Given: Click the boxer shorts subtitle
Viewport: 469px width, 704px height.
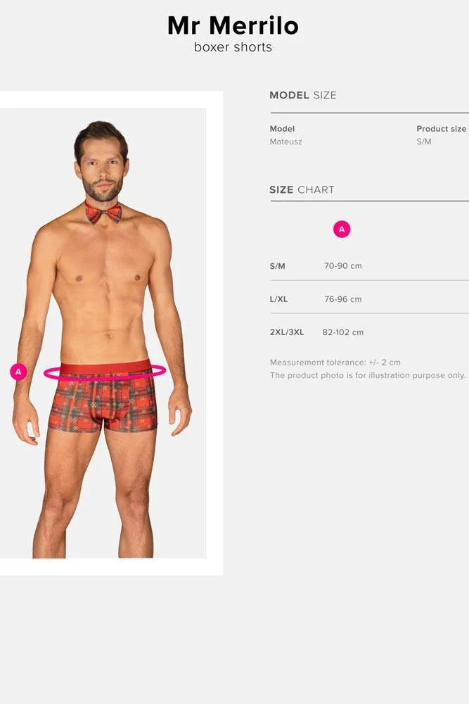Looking at the screenshot, I should 233,47.
